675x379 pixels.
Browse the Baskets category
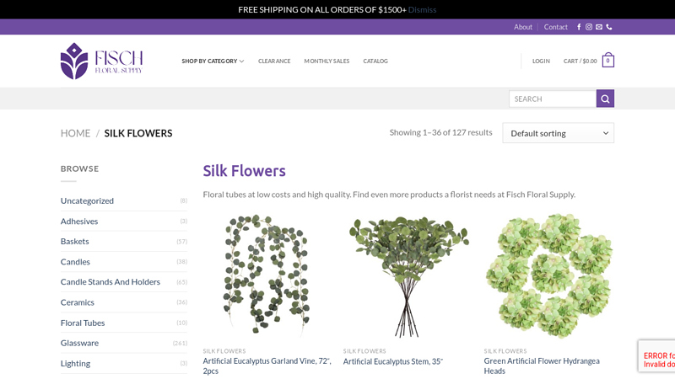(x=74, y=242)
